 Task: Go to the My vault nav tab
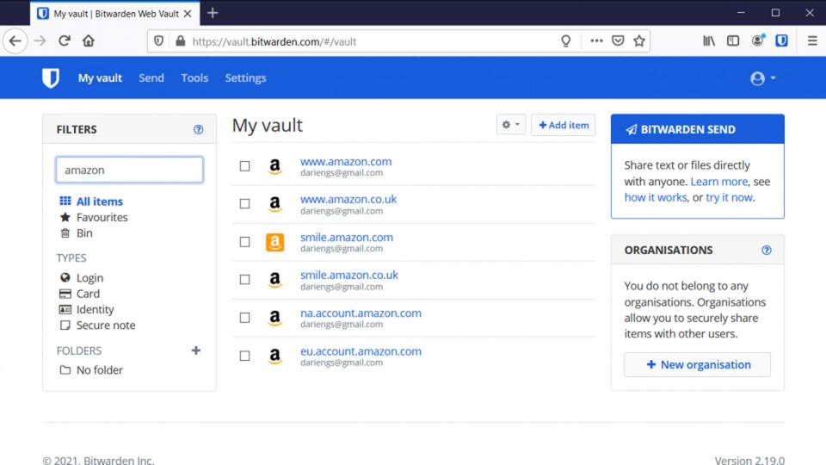[x=100, y=78]
